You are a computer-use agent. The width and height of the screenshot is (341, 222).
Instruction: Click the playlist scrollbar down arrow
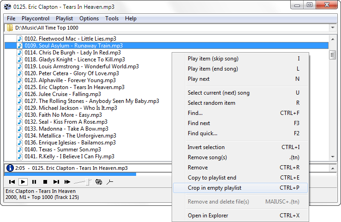(333, 156)
